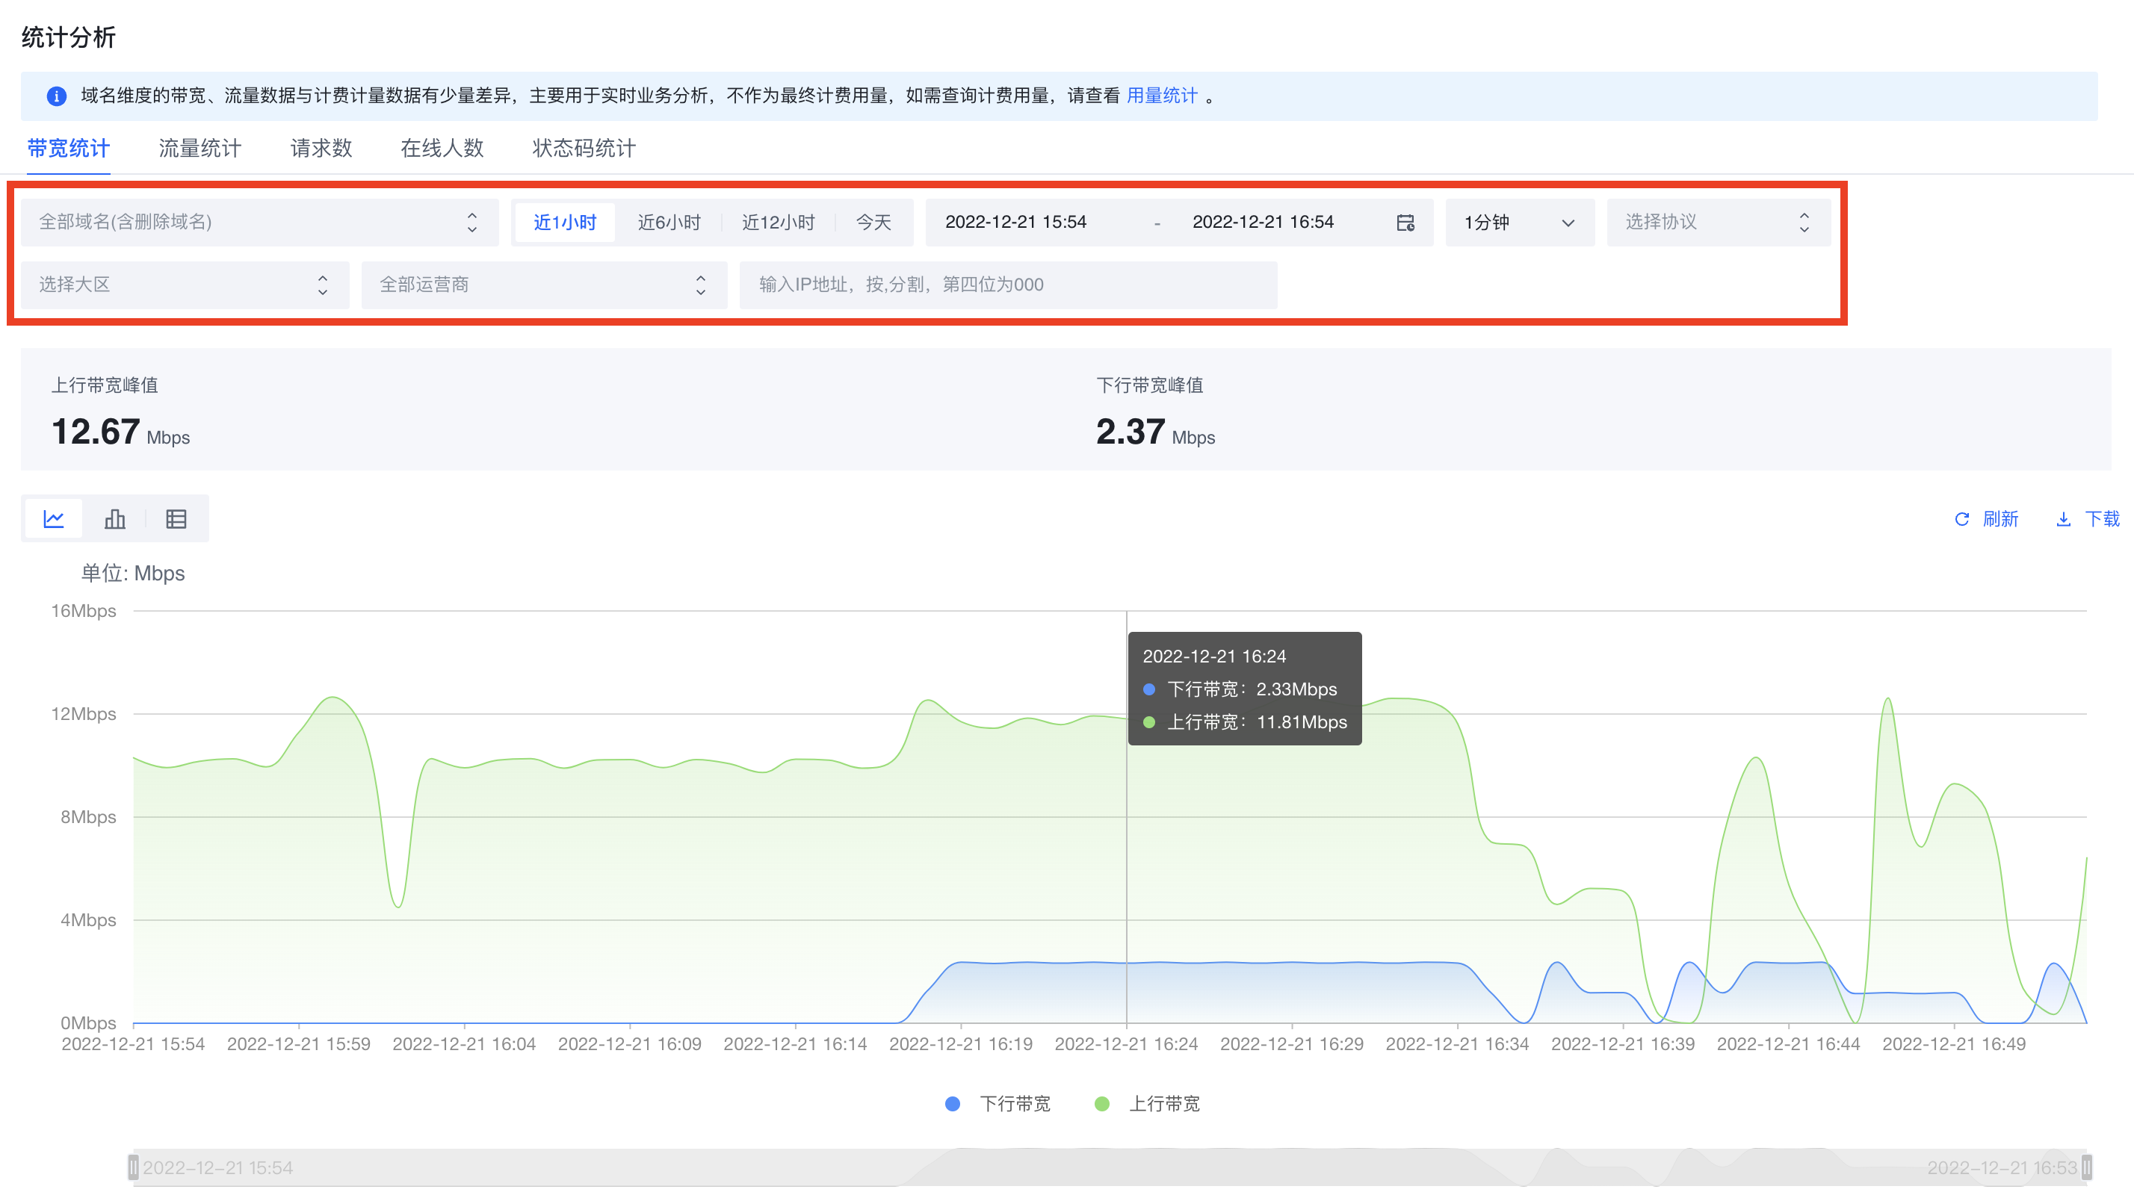Switch to line chart view icon

(54, 519)
